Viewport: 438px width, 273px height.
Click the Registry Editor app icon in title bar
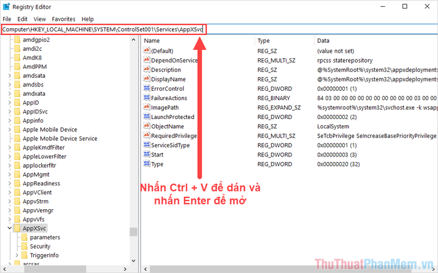(x=6, y=6)
